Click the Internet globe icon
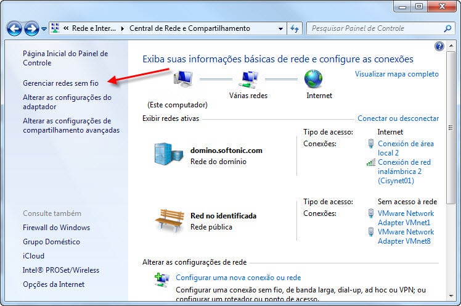Screen dimensions: 461x306 [314, 79]
